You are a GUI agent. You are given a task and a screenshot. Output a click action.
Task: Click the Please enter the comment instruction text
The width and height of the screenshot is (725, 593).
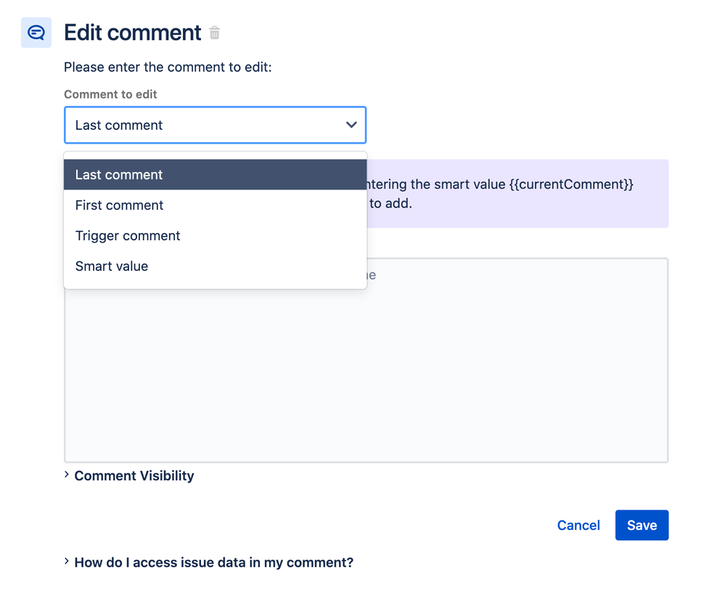pos(168,68)
